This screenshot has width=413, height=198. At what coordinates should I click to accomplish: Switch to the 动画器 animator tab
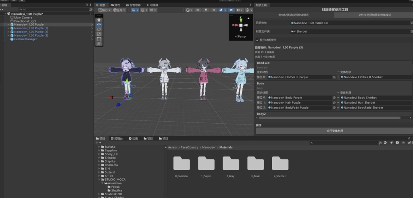(152, 5)
